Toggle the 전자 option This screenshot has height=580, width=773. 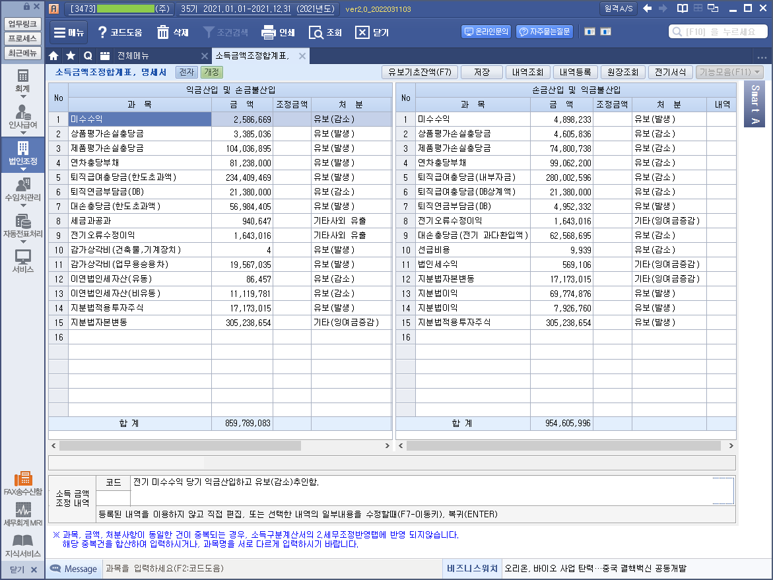point(186,72)
